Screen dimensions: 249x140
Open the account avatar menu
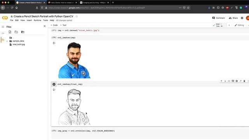[x=247, y=18]
